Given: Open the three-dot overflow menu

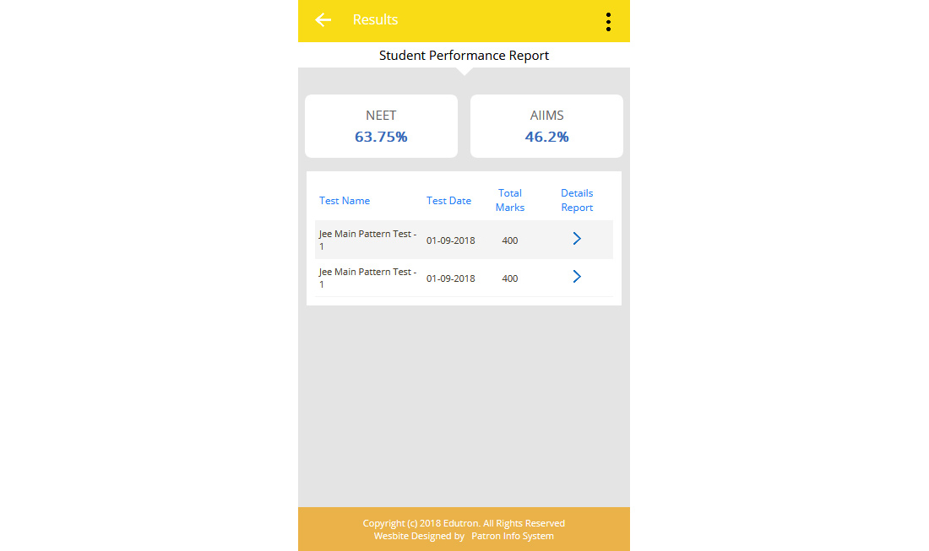Looking at the screenshot, I should click(x=608, y=22).
